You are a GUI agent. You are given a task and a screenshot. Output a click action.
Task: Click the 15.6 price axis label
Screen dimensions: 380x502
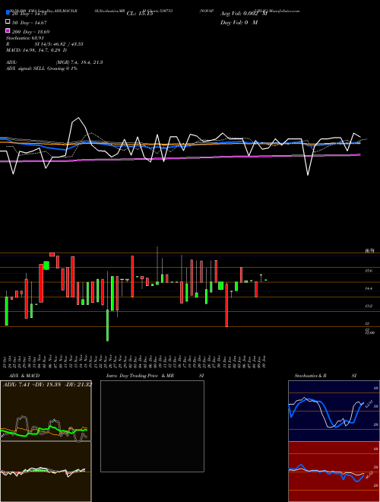[x=369, y=271]
